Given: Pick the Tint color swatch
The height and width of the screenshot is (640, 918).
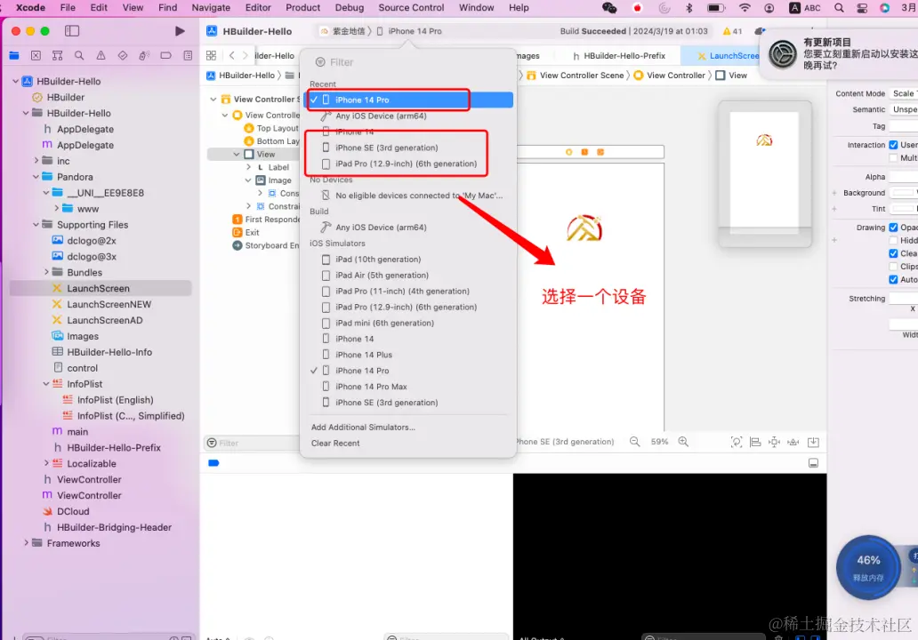Looking at the screenshot, I should 905,209.
